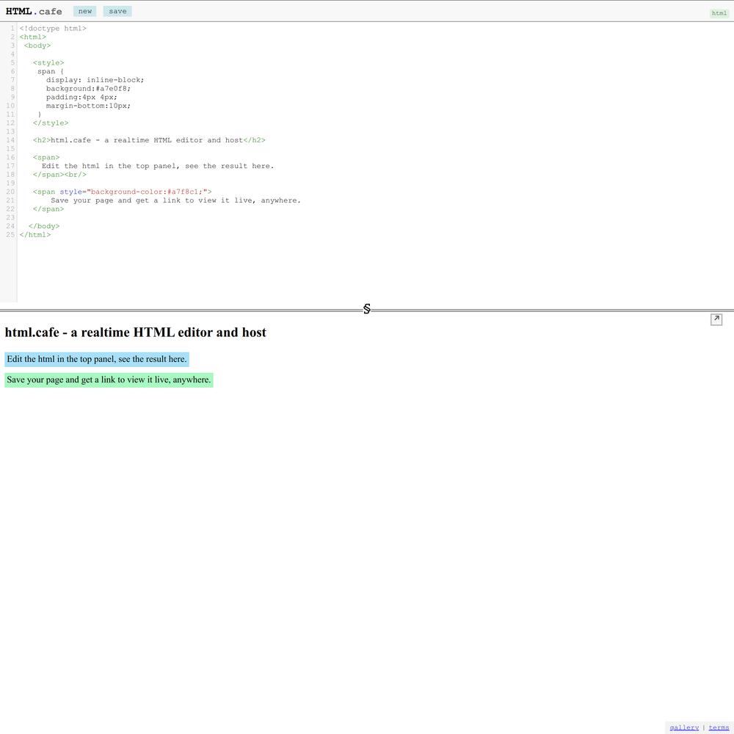
Task: Open the gallery link
Action: tap(684, 727)
